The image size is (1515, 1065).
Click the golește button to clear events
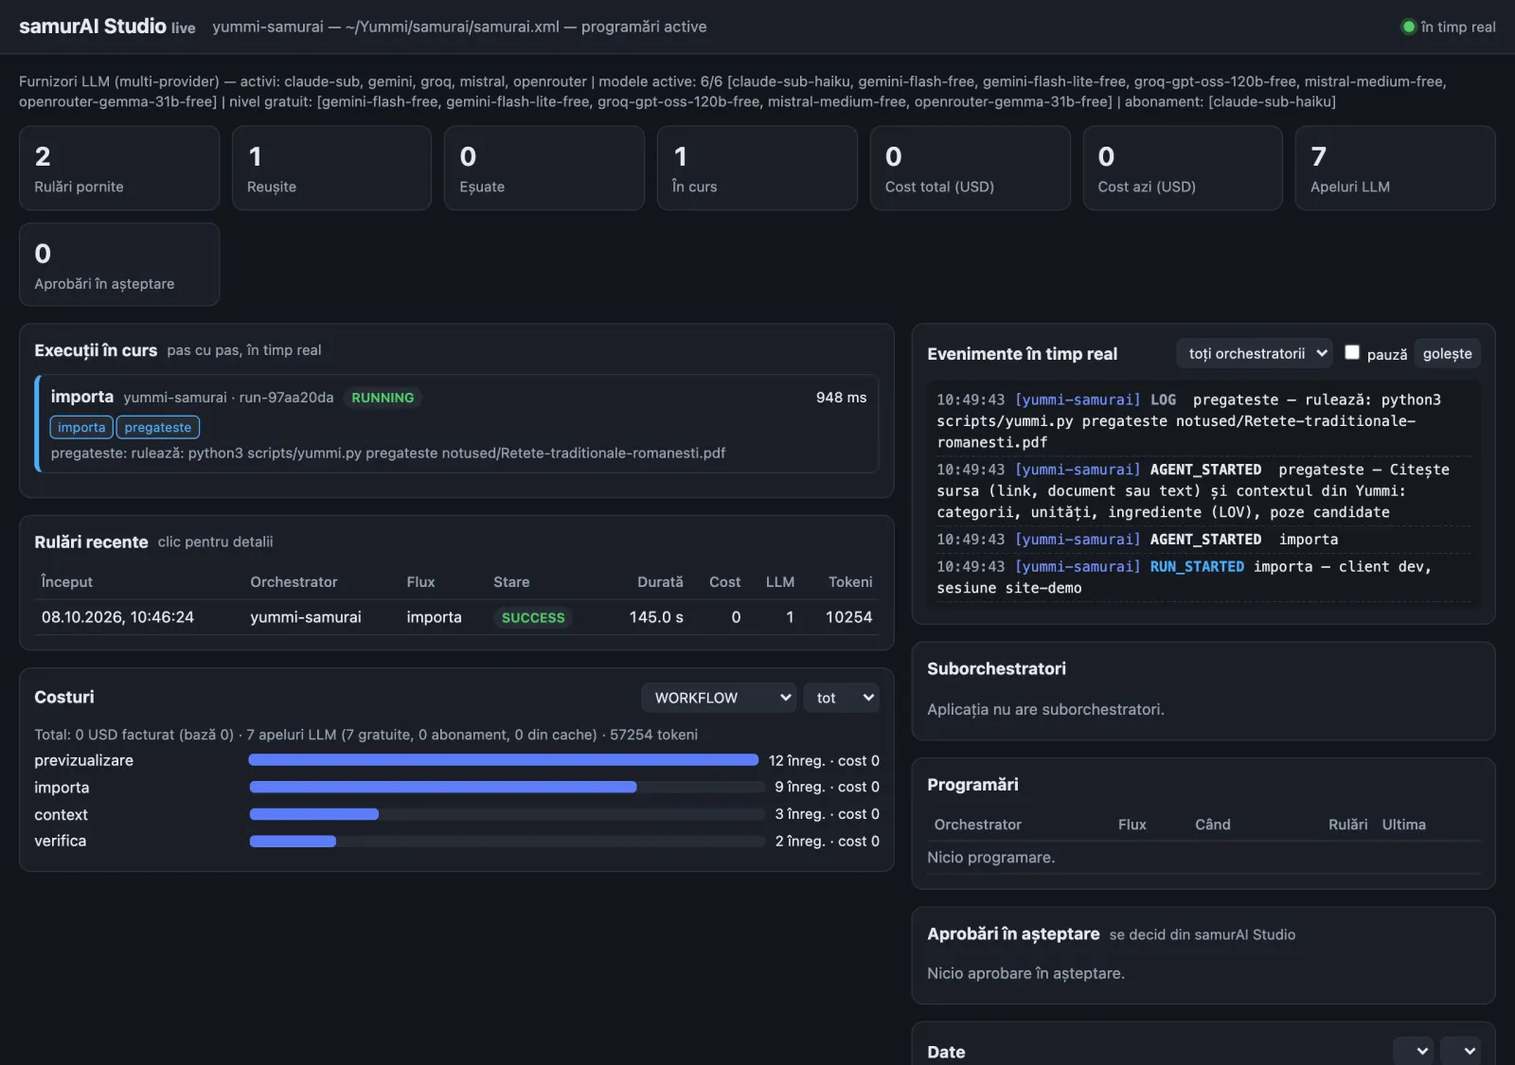(1447, 353)
